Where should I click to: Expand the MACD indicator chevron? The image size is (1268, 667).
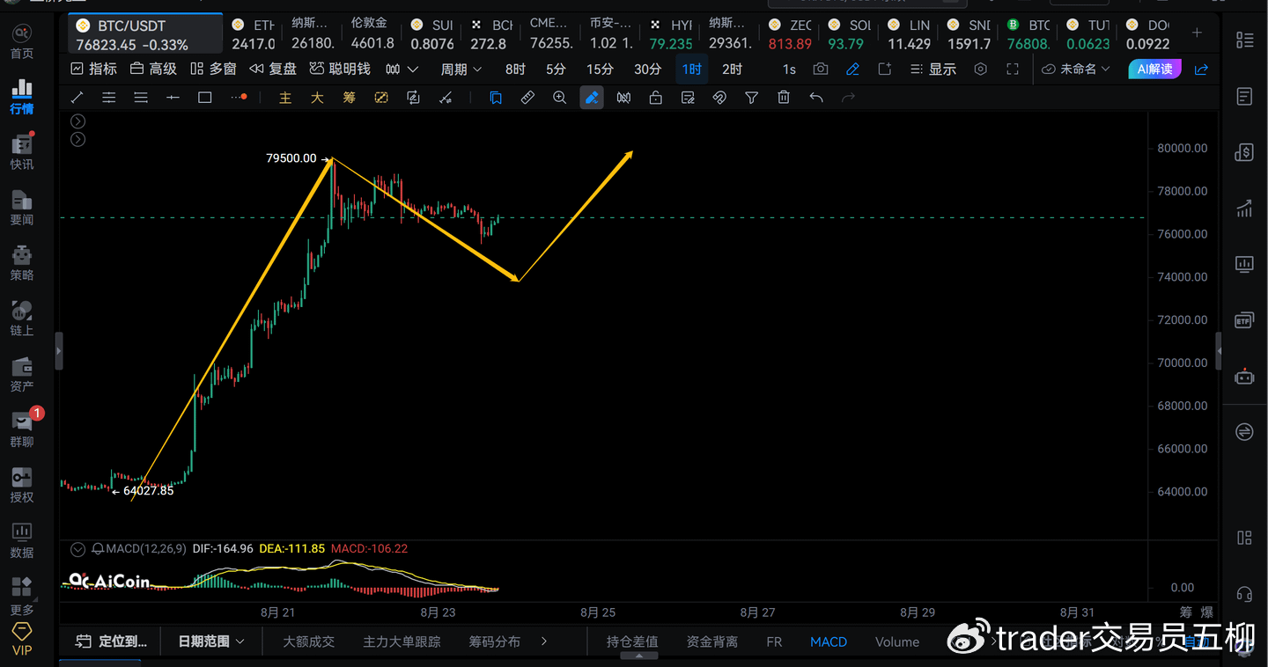[77, 549]
